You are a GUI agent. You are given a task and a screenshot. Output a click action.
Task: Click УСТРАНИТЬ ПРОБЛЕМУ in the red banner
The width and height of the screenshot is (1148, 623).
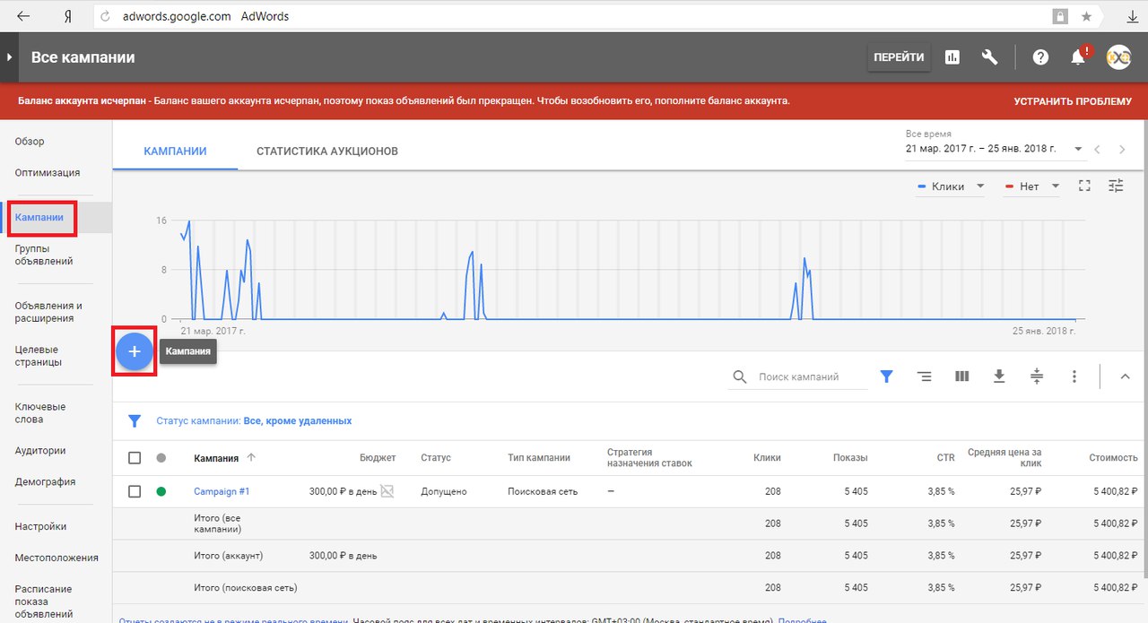click(x=1073, y=101)
